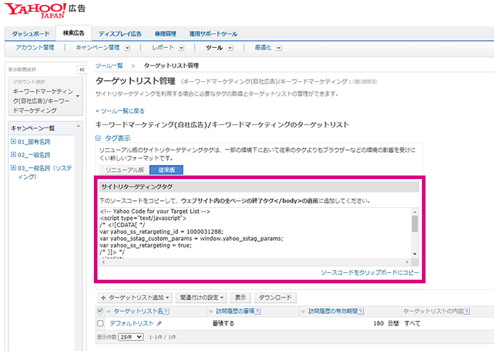Click the 訪問履歴の有効期間 column header
This screenshot has height=351, width=494.
point(333,311)
